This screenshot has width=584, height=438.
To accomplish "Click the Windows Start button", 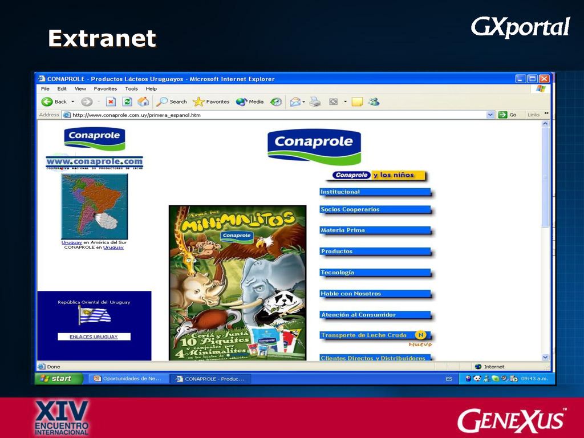I will tap(59, 379).
